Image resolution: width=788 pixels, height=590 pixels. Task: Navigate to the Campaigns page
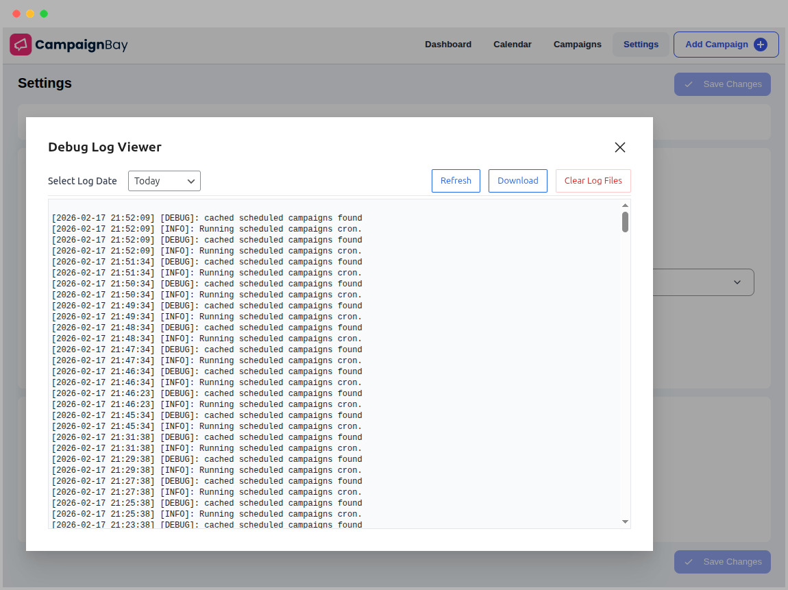(577, 44)
